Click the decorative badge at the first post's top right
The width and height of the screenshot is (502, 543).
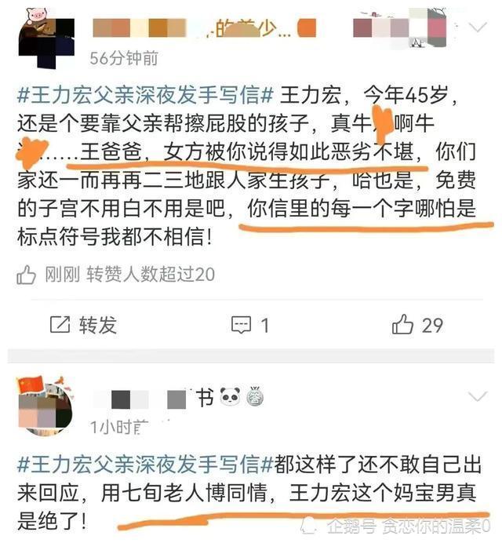point(402,27)
